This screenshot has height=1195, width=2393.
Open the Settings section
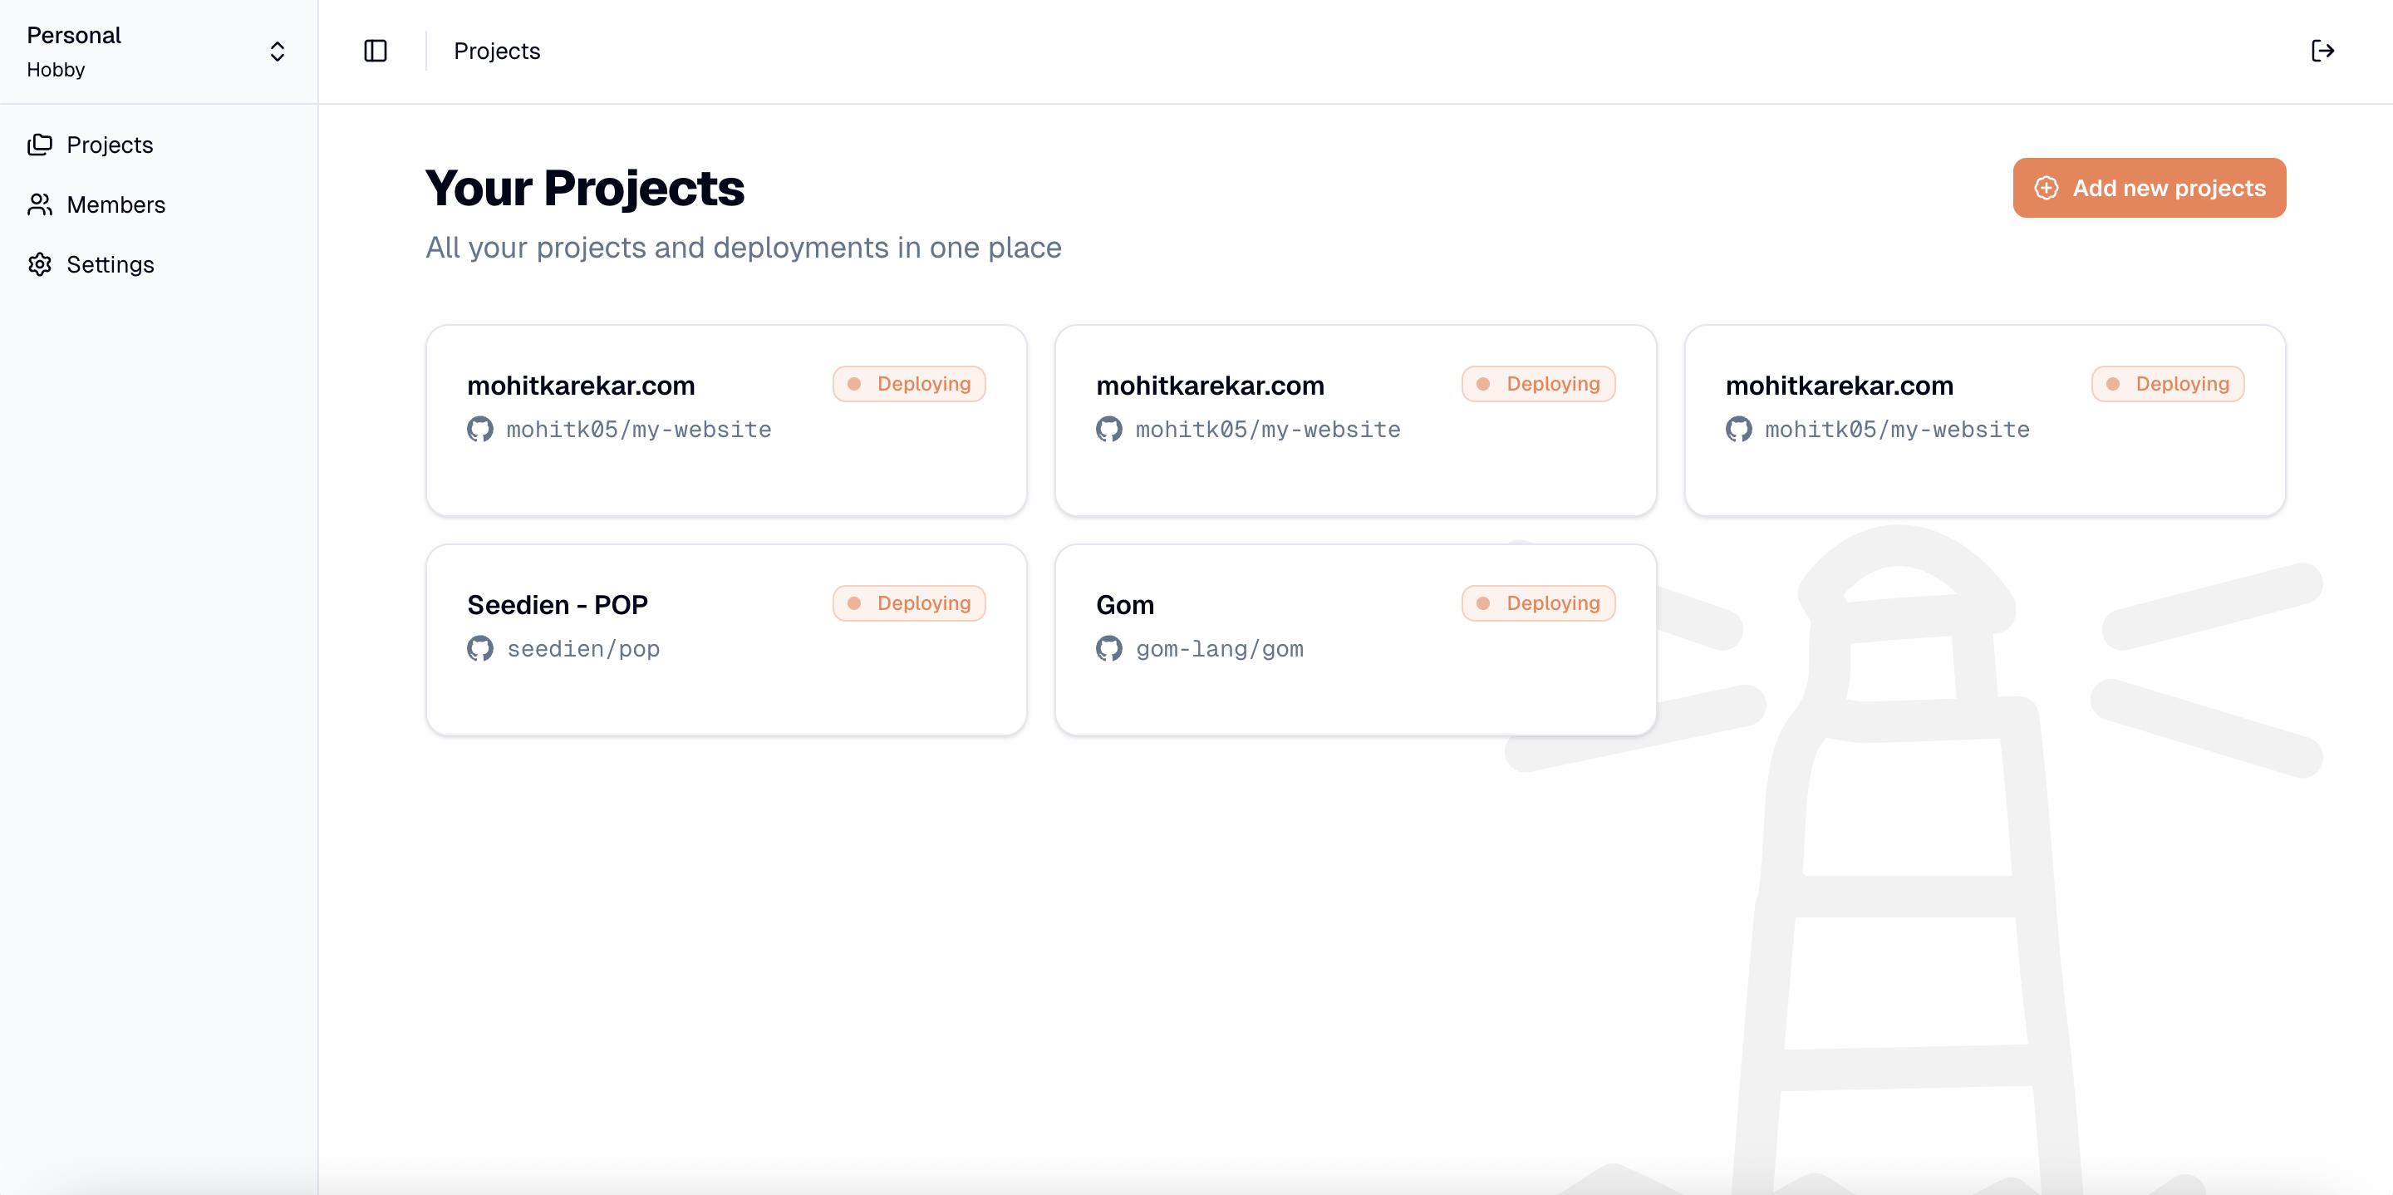(x=110, y=264)
